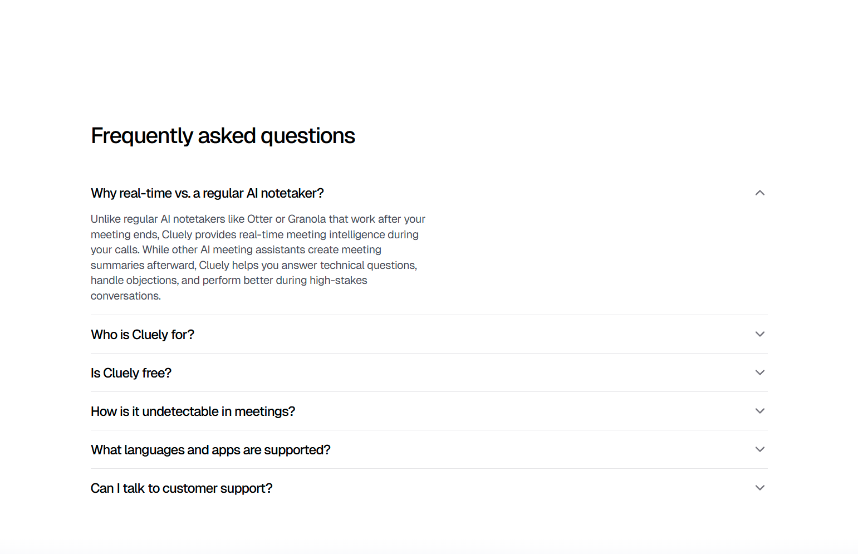Click the chevron beside "Who is Cluely for?"
The height and width of the screenshot is (554, 858).
(x=760, y=334)
